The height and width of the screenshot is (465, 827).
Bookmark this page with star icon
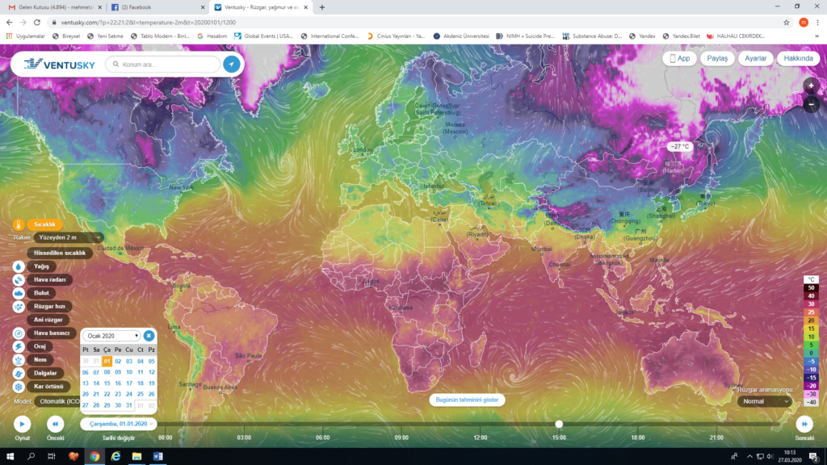pyautogui.click(x=787, y=22)
